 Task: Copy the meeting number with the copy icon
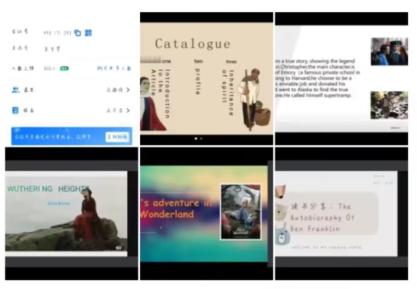tap(78, 32)
